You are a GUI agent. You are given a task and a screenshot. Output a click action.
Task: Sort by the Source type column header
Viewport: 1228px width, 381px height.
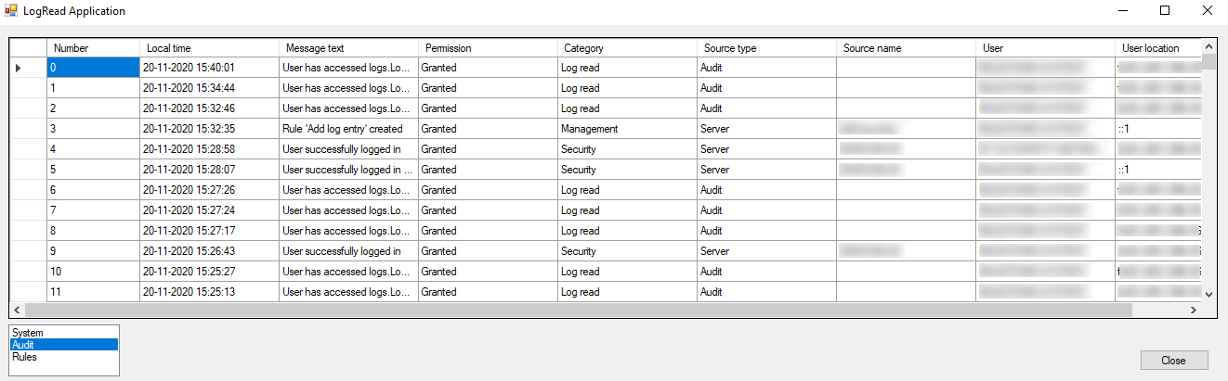(x=766, y=48)
